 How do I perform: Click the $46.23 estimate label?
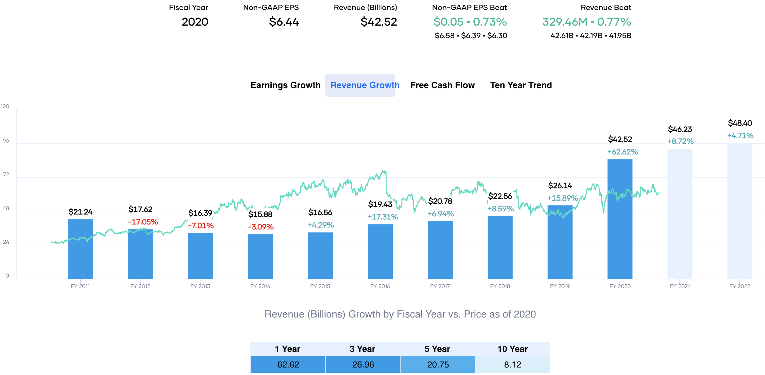[x=680, y=129]
